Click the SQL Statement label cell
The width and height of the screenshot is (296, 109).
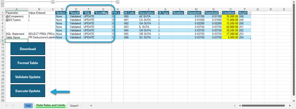[16, 34]
